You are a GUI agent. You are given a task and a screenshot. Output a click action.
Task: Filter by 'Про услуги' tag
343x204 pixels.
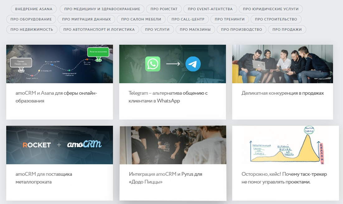157,29
